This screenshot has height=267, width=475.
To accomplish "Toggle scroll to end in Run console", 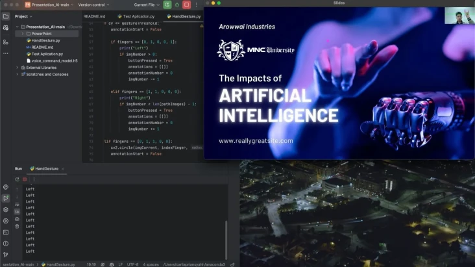I will coord(17,212).
